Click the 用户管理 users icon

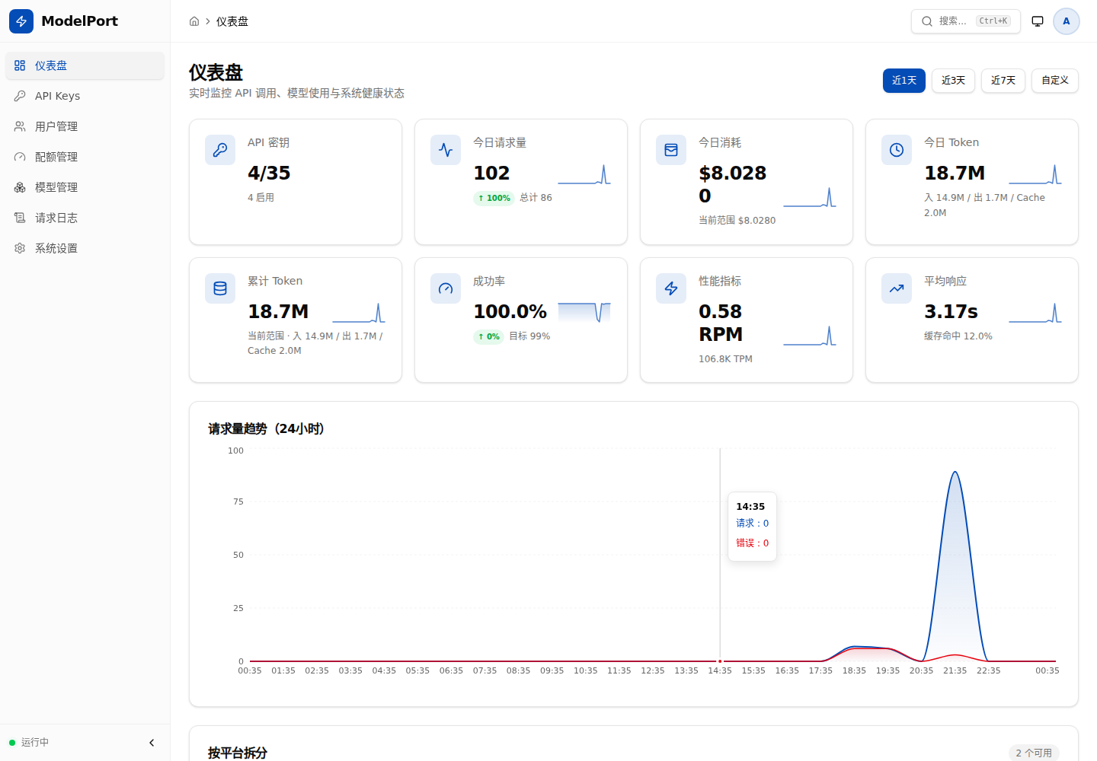pyautogui.click(x=20, y=126)
